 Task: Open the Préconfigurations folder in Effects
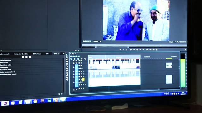click(x=6, y=60)
